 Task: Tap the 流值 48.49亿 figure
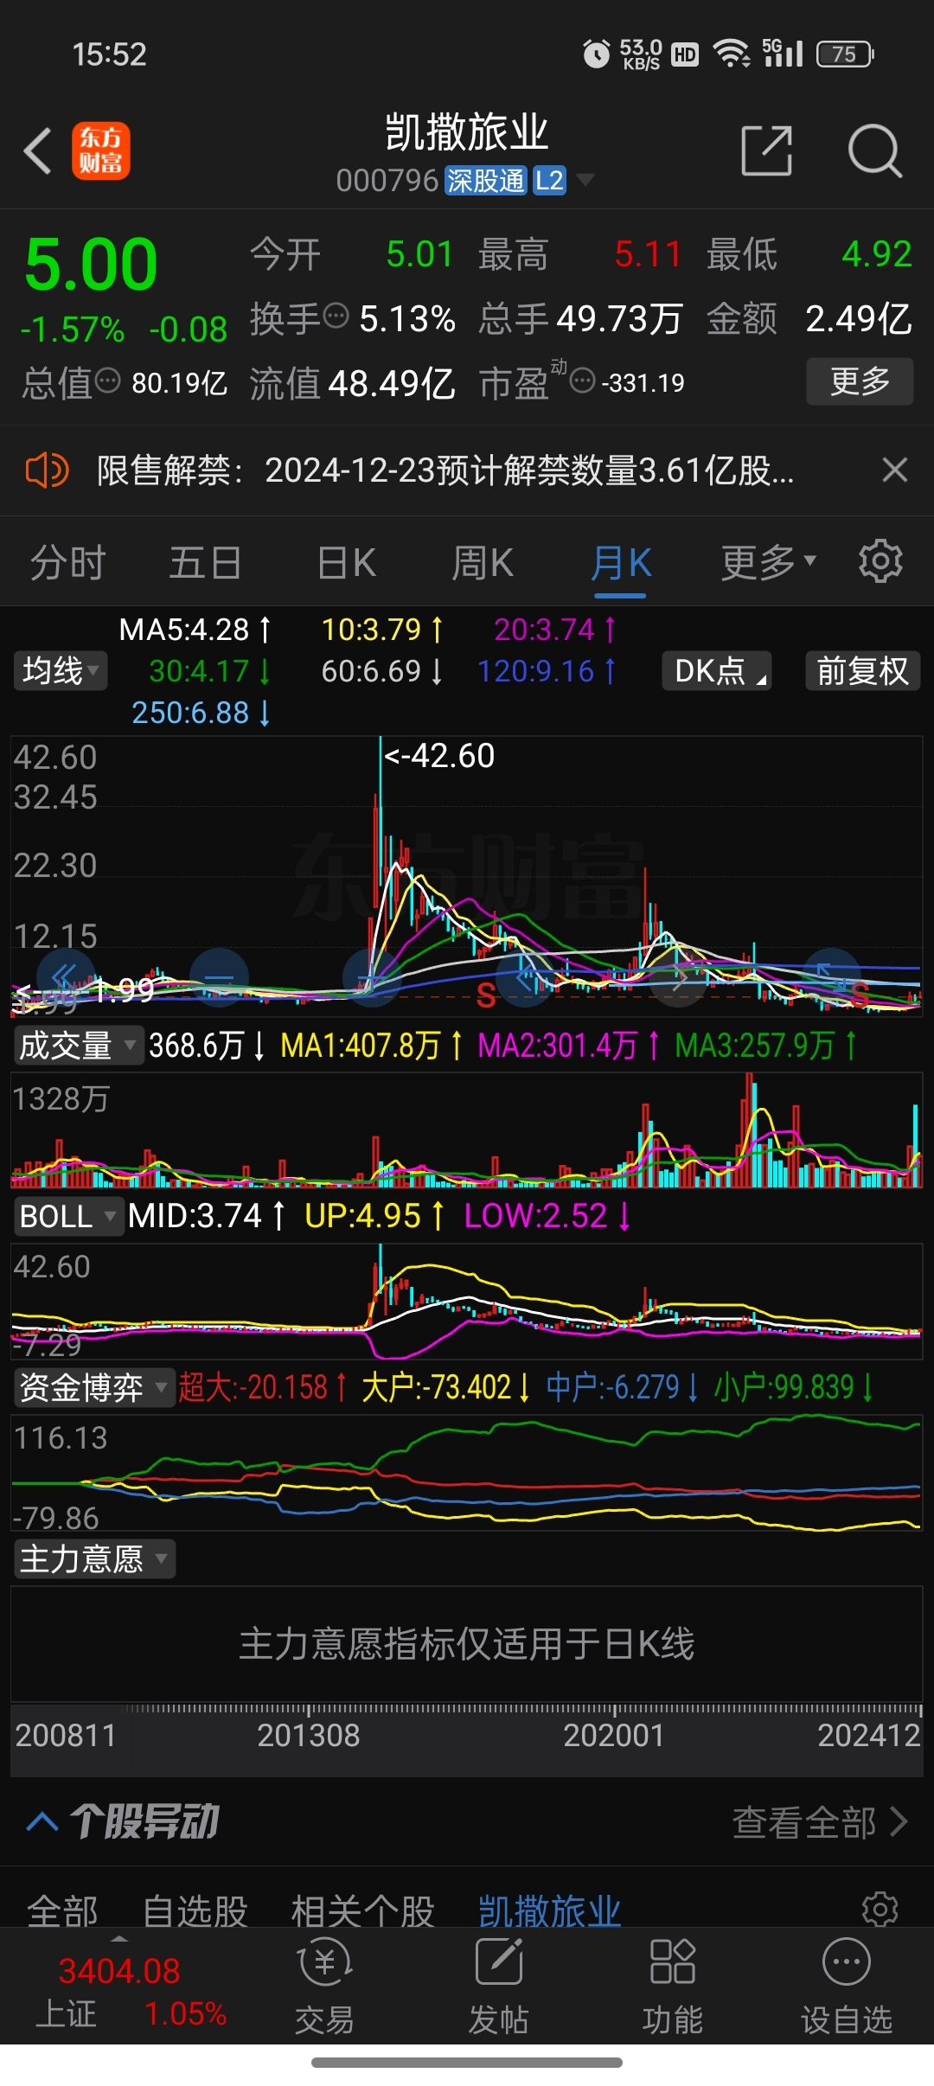pos(353,381)
